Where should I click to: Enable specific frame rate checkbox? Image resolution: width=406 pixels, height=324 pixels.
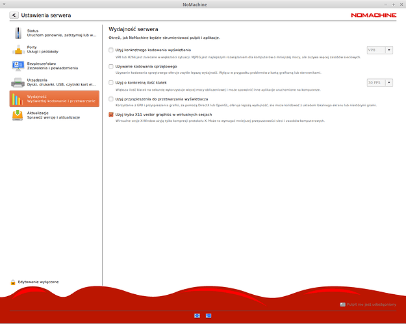pyautogui.click(x=111, y=83)
